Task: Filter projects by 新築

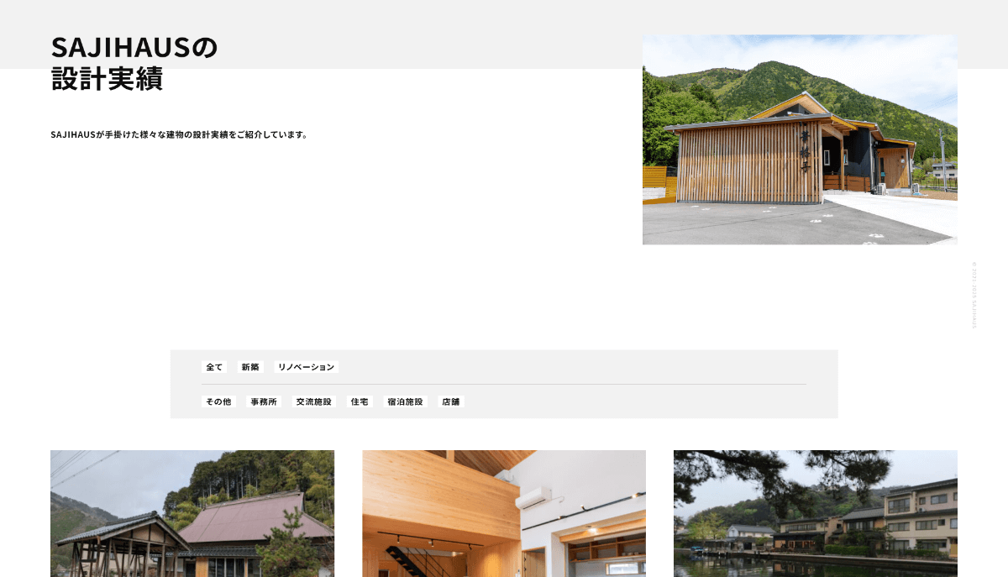Action: coord(250,367)
